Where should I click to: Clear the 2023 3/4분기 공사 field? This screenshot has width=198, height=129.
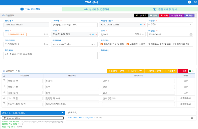click(x=95, y=44)
